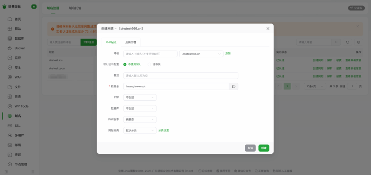Click the 分类设置 link

pos(163,130)
